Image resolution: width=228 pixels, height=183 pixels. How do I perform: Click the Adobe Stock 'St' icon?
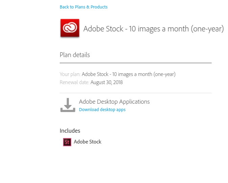[67, 142]
